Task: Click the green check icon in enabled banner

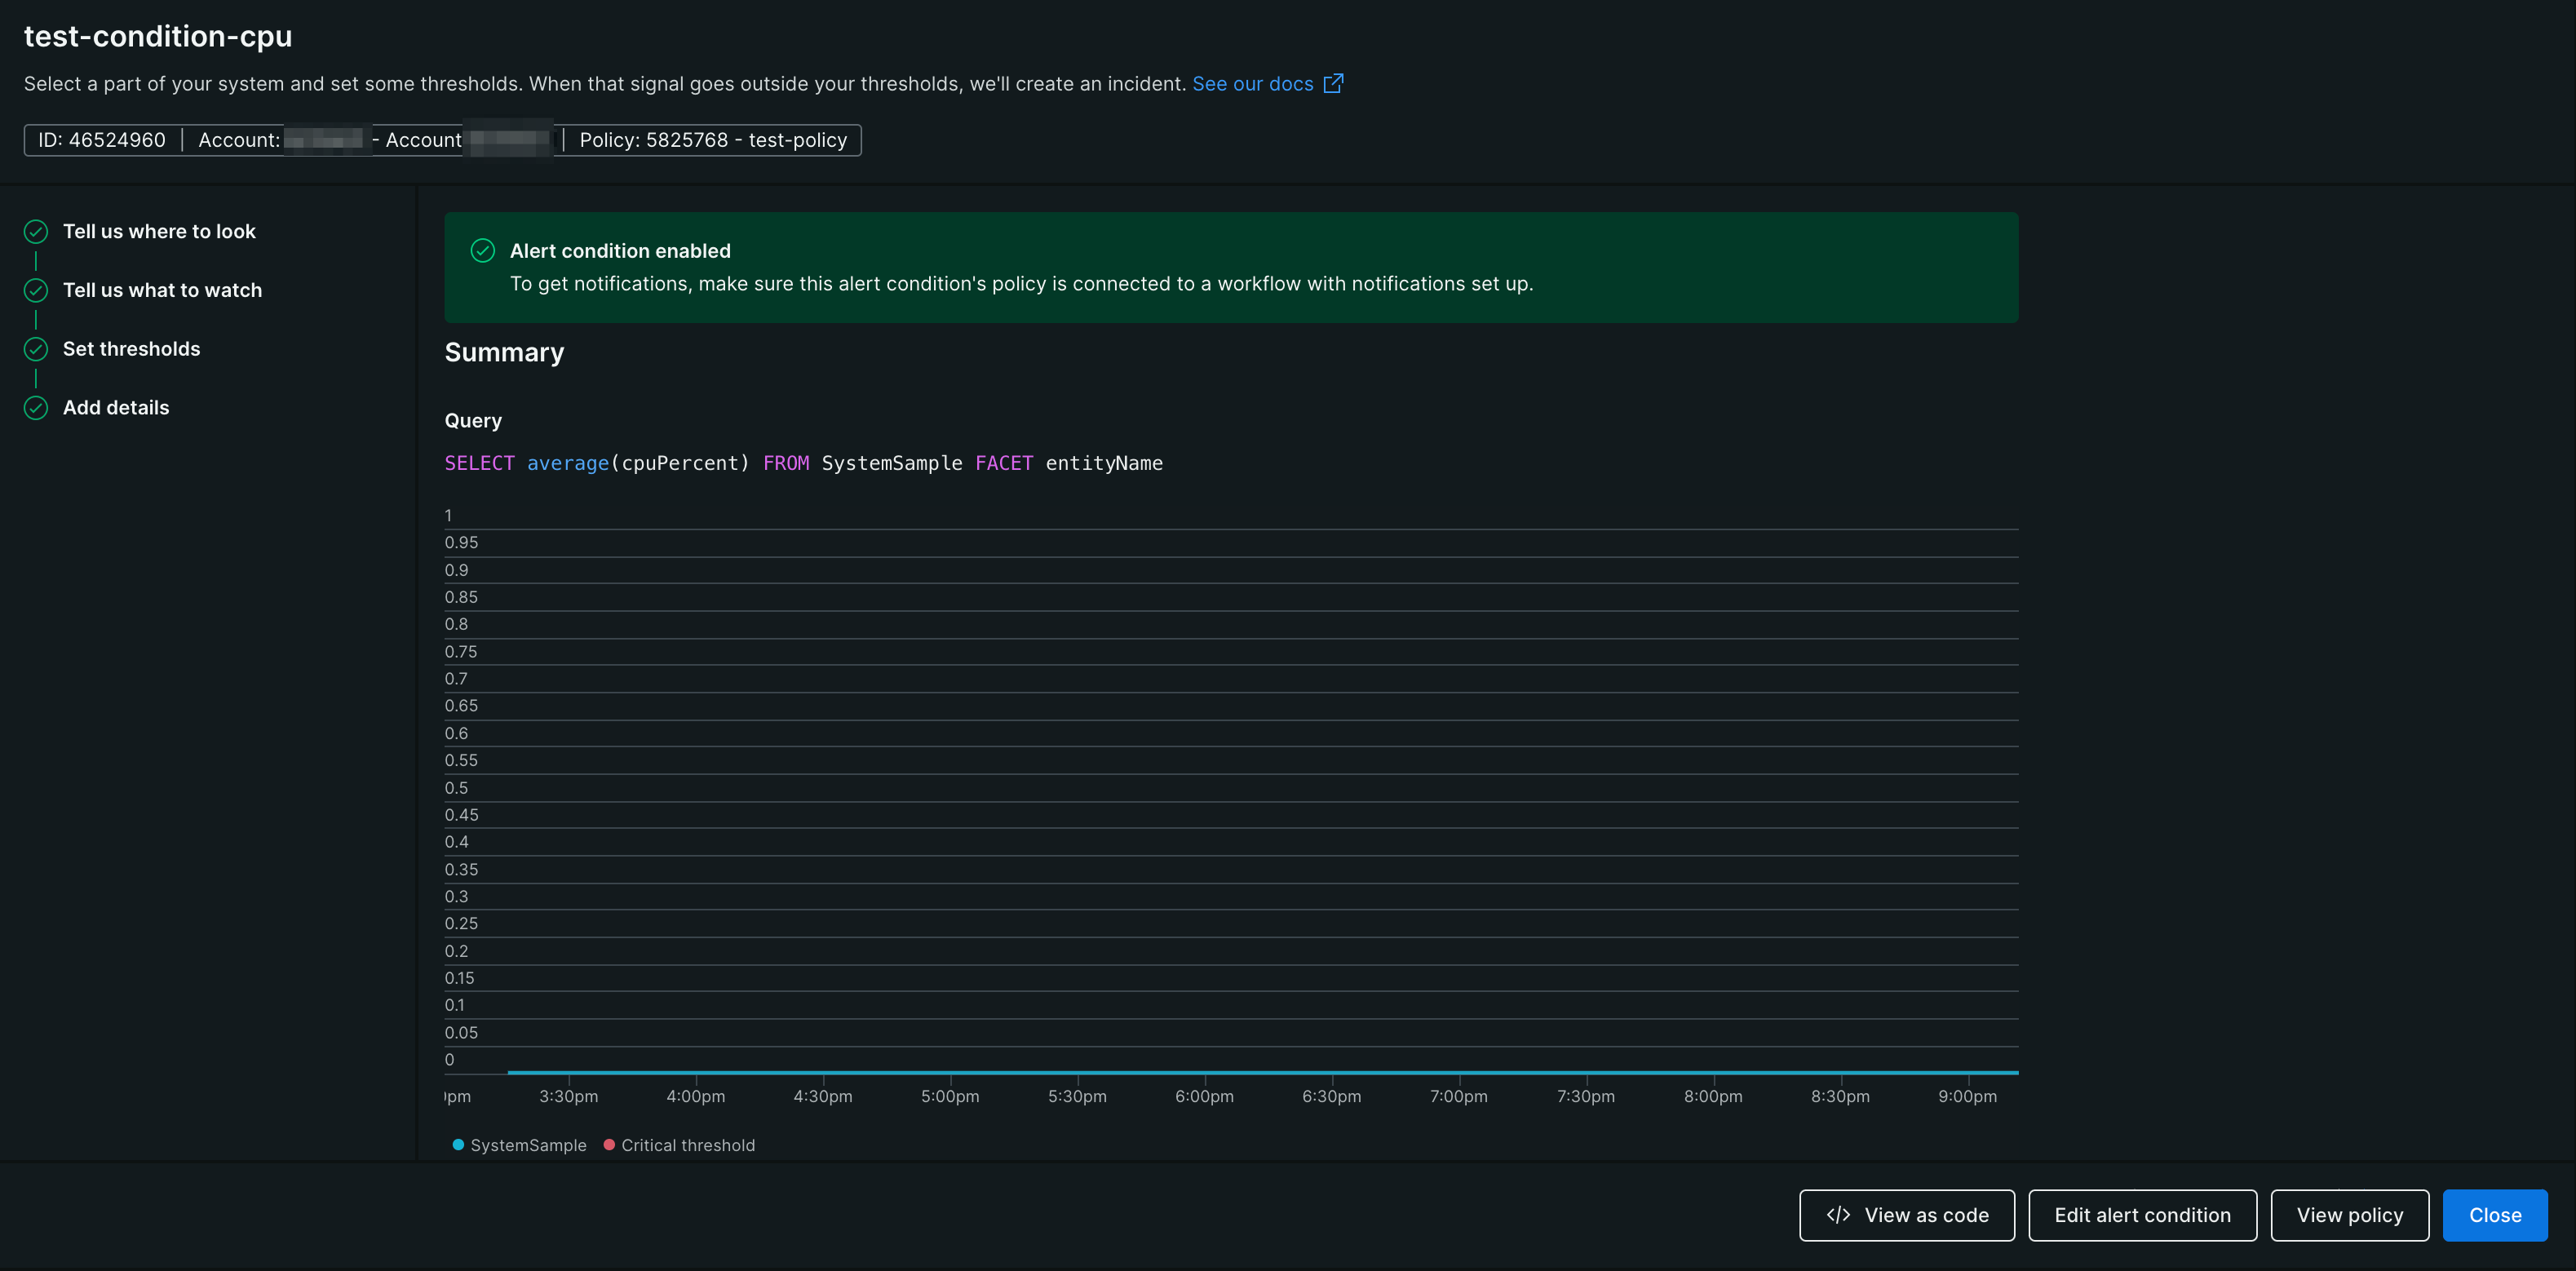Action: [484, 251]
